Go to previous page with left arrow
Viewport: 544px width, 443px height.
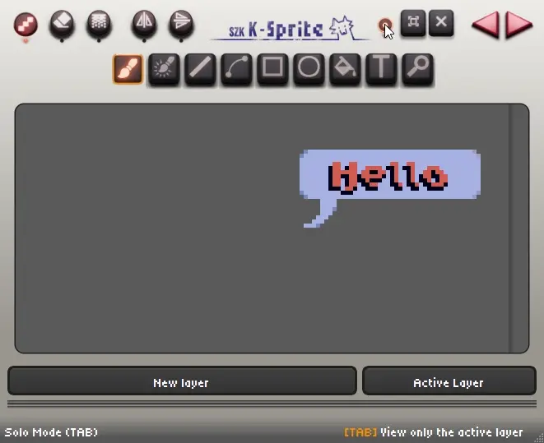pyautogui.click(x=485, y=24)
